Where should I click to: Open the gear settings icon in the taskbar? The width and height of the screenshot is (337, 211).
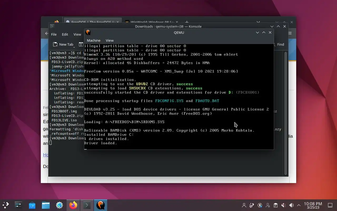click(x=60, y=205)
